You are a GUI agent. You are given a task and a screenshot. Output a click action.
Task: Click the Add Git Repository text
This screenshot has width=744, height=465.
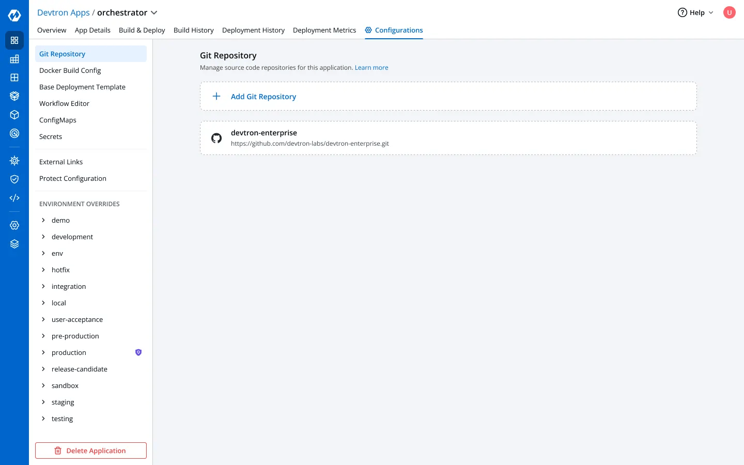(263, 97)
